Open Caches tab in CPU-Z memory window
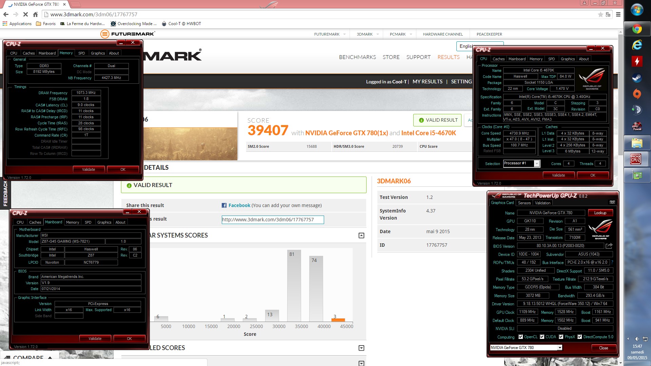Image resolution: width=651 pixels, height=366 pixels. click(x=29, y=53)
